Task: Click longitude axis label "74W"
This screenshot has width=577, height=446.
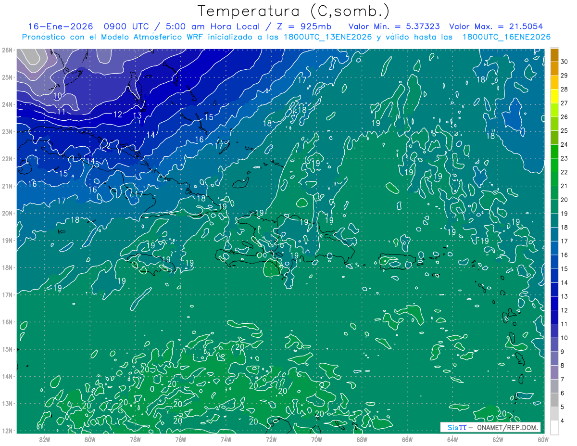Action: pyautogui.click(x=226, y=439)
